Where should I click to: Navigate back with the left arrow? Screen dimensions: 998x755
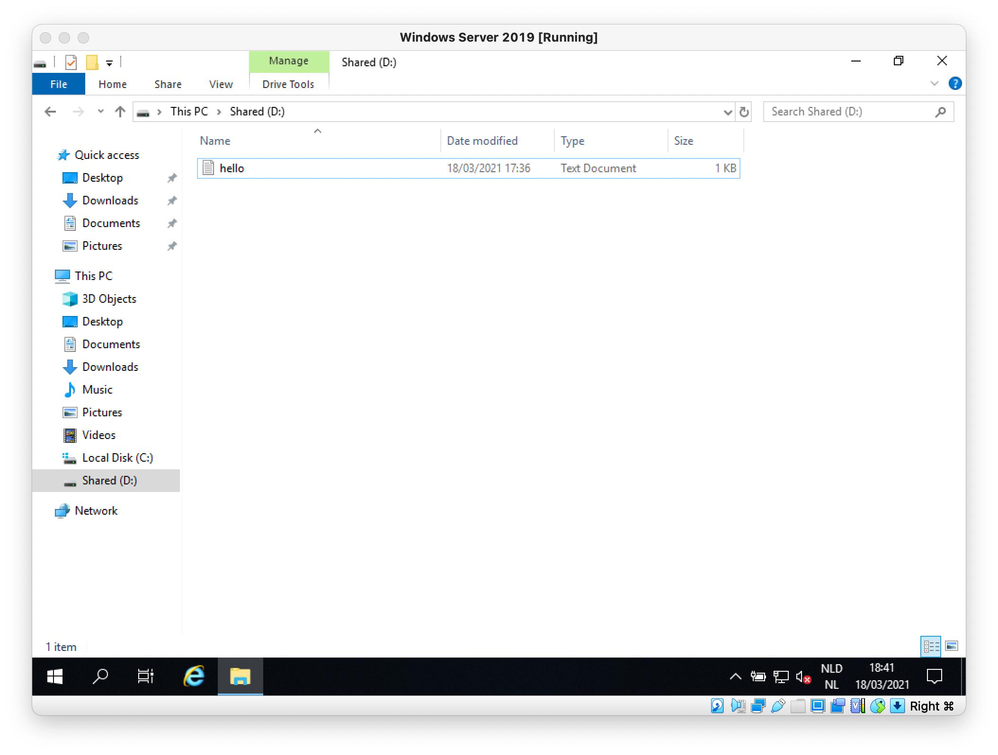(50, 112)
